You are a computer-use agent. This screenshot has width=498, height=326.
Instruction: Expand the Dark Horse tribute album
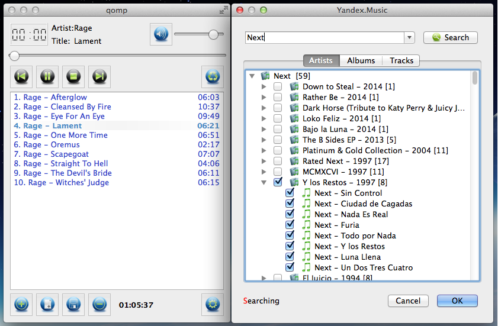click(264, 108)
